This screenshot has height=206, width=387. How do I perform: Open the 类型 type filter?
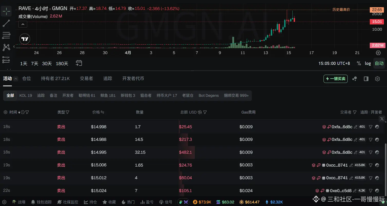pos(68,112)
